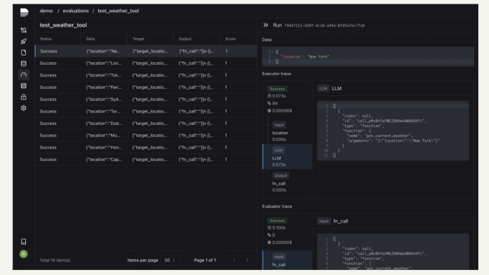489x275 pixels.
Task: Collapse the Run panel with double-chevron icon
Action: pyautogui.click(x=265, y=25)
